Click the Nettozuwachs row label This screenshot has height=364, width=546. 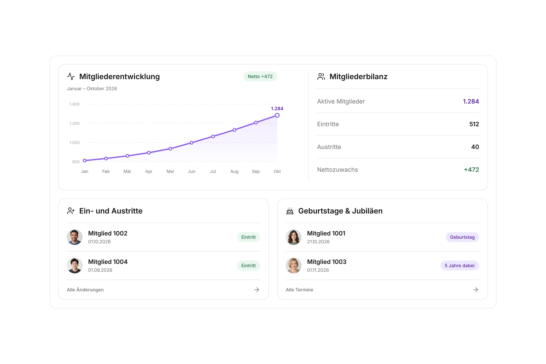coord(338,169)
